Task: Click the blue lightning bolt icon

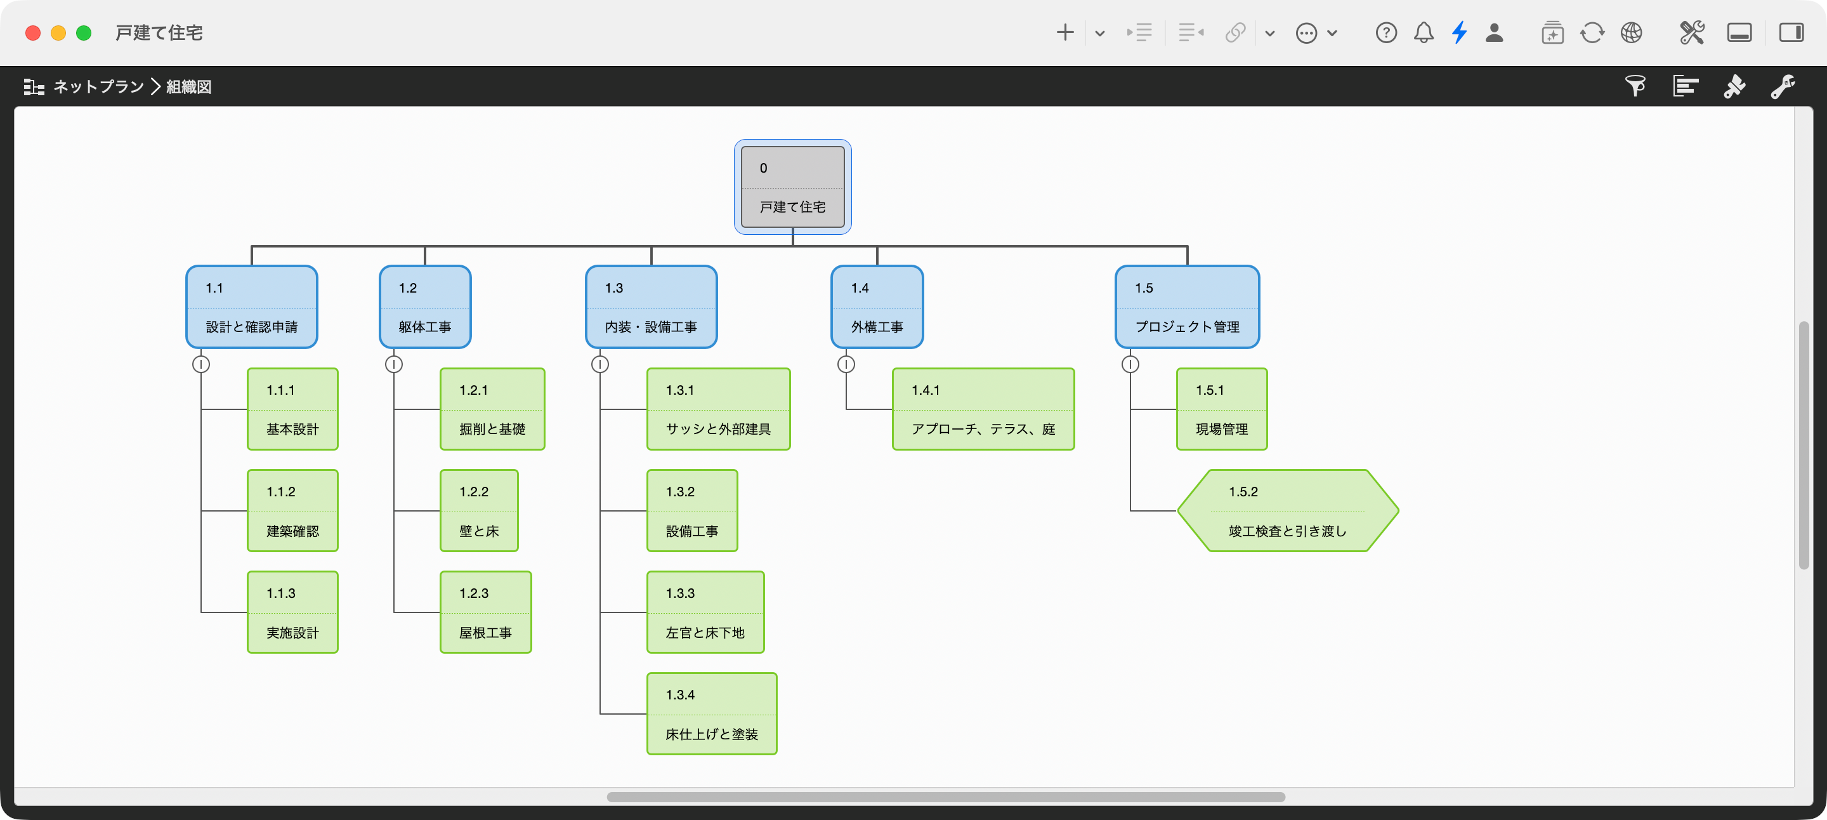Action: 1459,32
